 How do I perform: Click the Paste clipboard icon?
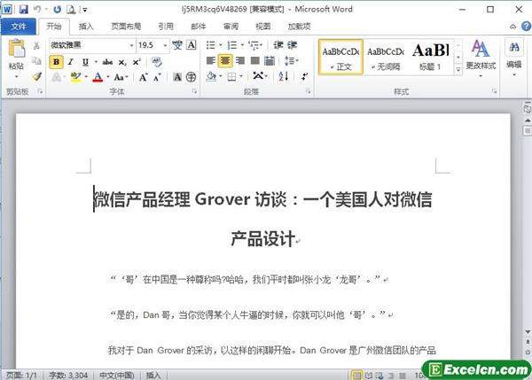[16, 52]
